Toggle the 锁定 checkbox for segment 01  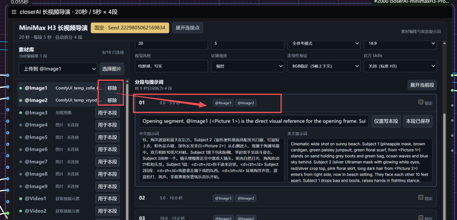421,102
